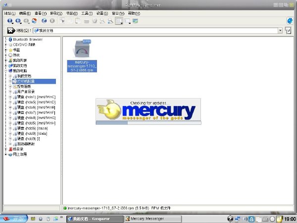Open the 设置(S) menu
Viewport: 297px width, 223px height.
[x=102, y=13]
